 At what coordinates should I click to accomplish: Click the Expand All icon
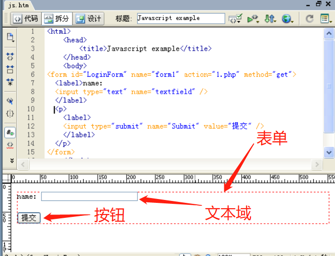tap(10, 82)
